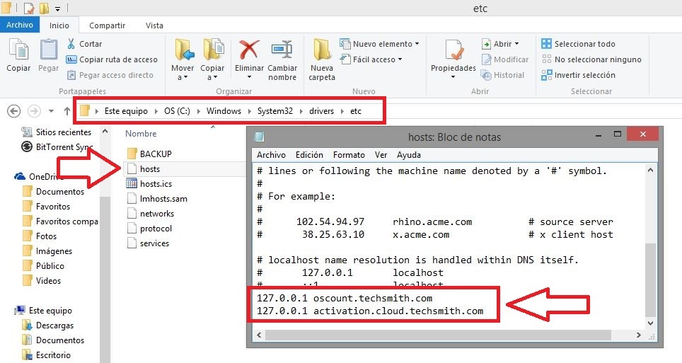Click Historial in the ribbon
The width and height of the screenshot is (682, 363).
tap(502, 75)
